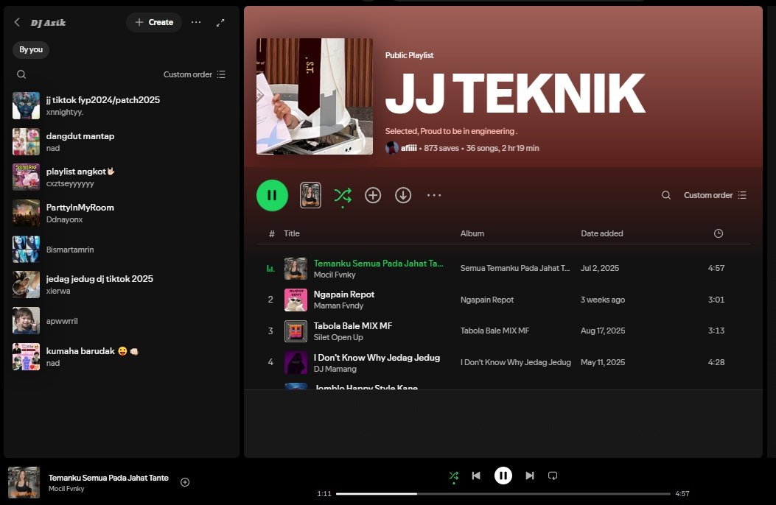The width and height of the screenshot is (776, 505).
Task: Open the ParttyInMyRoom playlist
Action: click(x=122, y=213)
